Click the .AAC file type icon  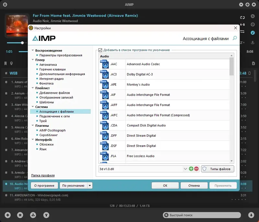[104, 64]
